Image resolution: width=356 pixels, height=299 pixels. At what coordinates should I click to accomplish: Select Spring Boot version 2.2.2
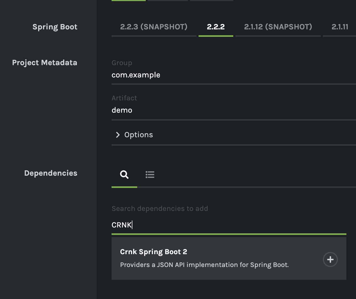coord(216,27)
